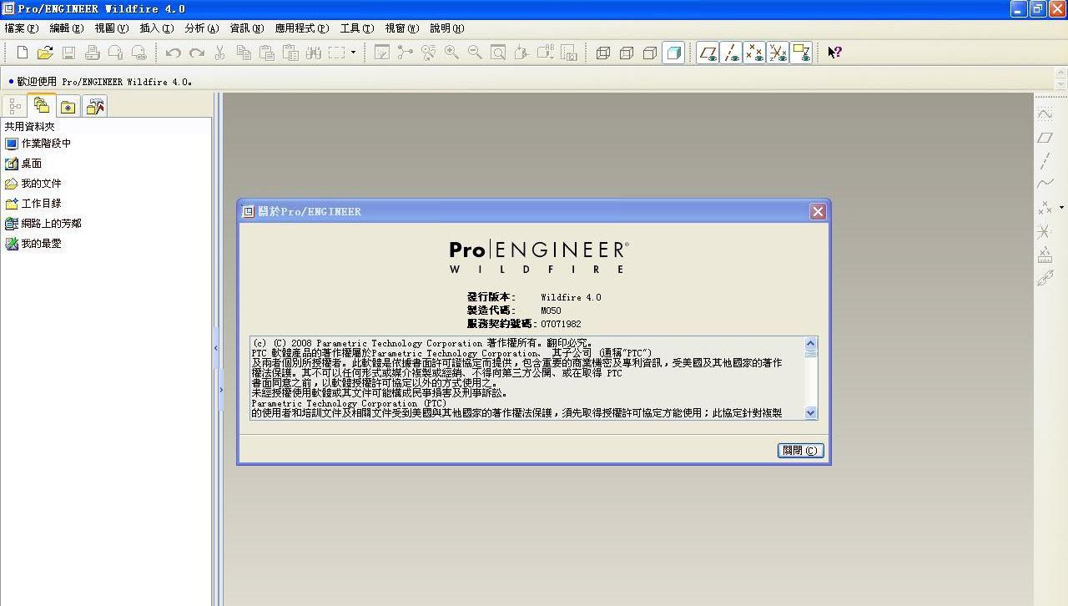Click the copyright text scrollbar up arrow

(x=811, y=343)
